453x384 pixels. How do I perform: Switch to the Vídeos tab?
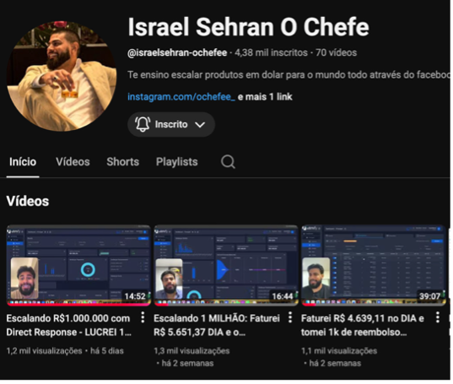click(x=73, y=163)
